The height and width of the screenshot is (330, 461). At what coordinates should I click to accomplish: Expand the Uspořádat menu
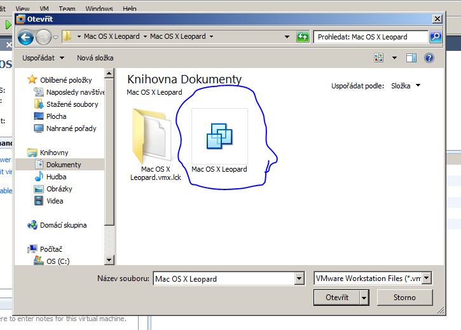click(x=43, y=58)
